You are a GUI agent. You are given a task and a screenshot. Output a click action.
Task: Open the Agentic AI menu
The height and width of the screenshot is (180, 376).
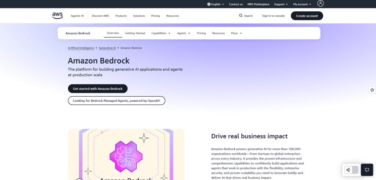(x=77, y=16)
